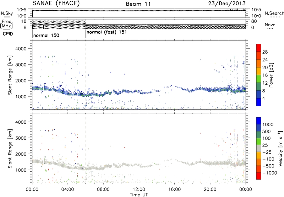
Task: Click the '3000' tick on velocity panel
Action: pos(21,138)
